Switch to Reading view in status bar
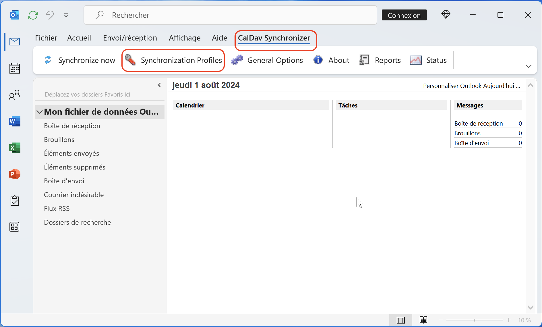The image size is (542, 327). tap(423, 320)
